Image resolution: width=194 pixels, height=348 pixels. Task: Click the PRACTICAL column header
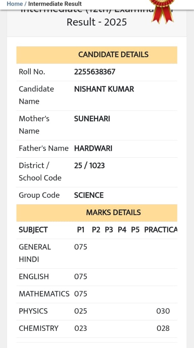coord(161,230)
